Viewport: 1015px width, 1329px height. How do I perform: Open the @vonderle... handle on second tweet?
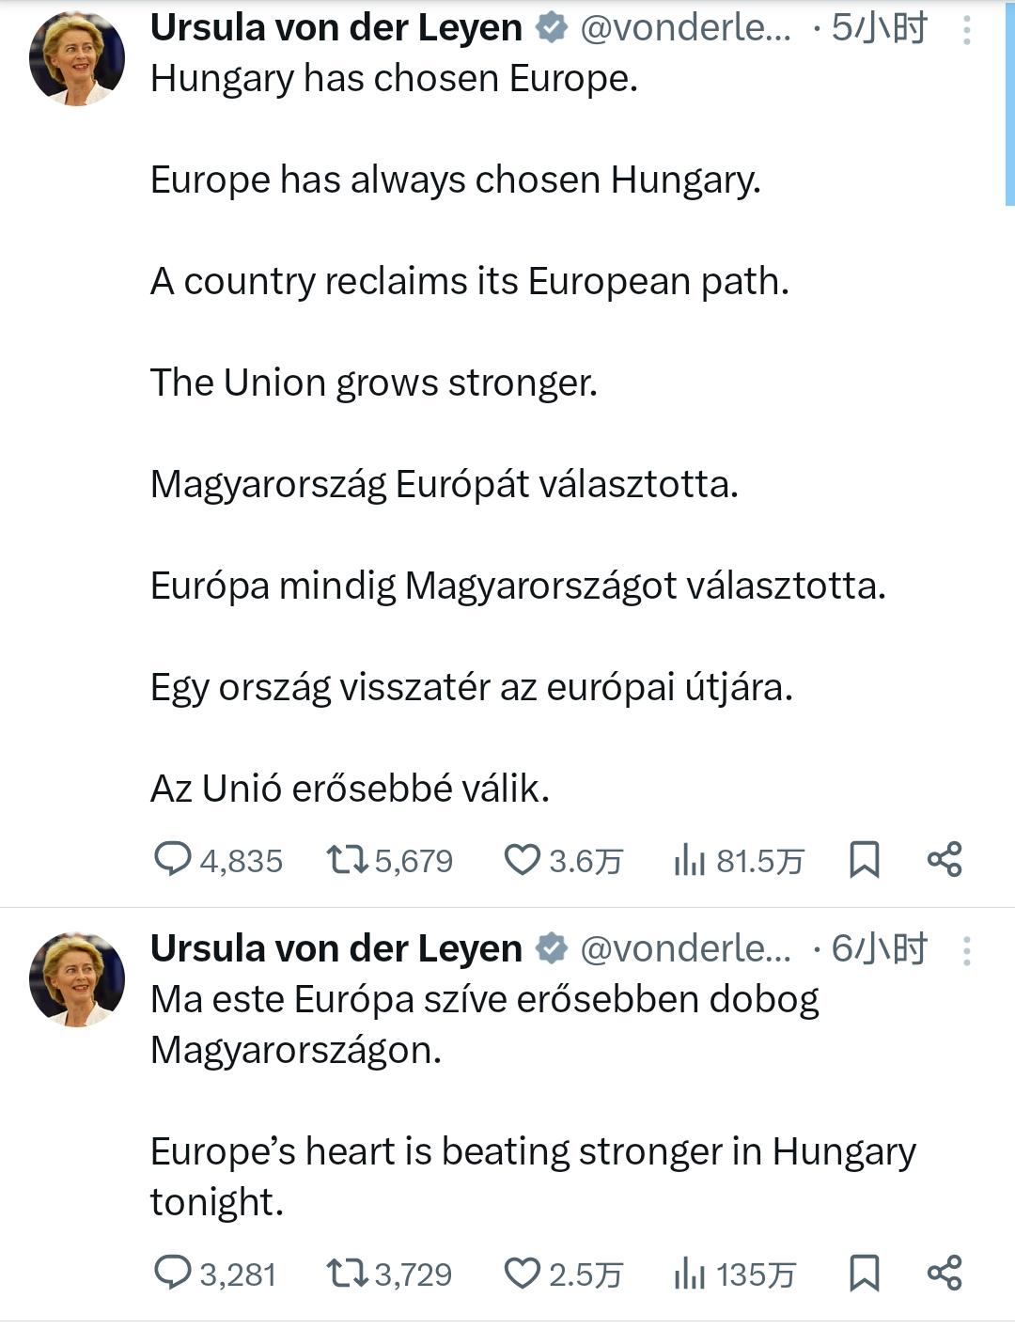click(685, 949)
